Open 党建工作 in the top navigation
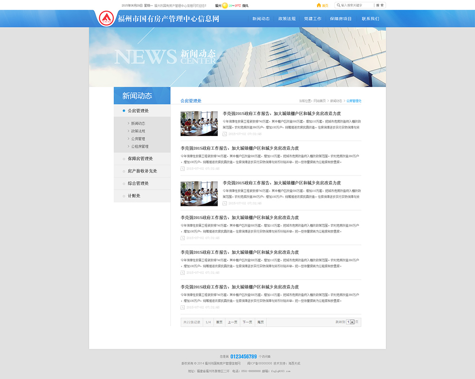This screenshot has height=379, width=475. tap(313, 19)
